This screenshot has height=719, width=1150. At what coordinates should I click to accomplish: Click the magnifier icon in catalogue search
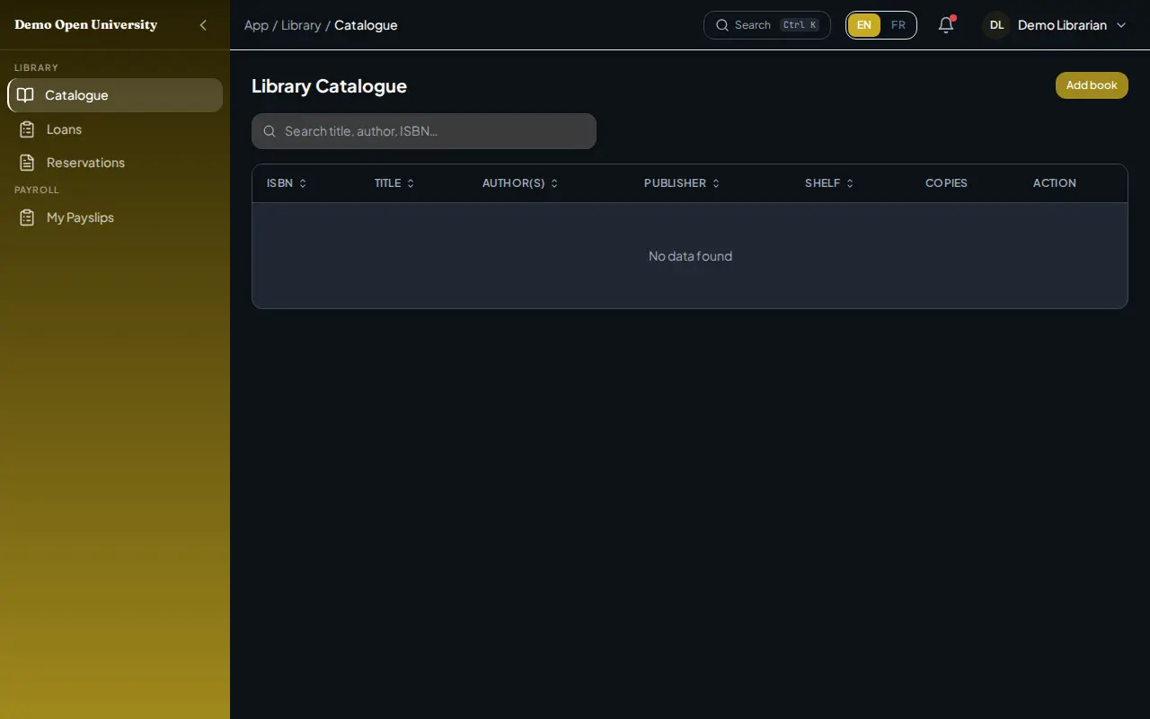(x=270, y=131)
